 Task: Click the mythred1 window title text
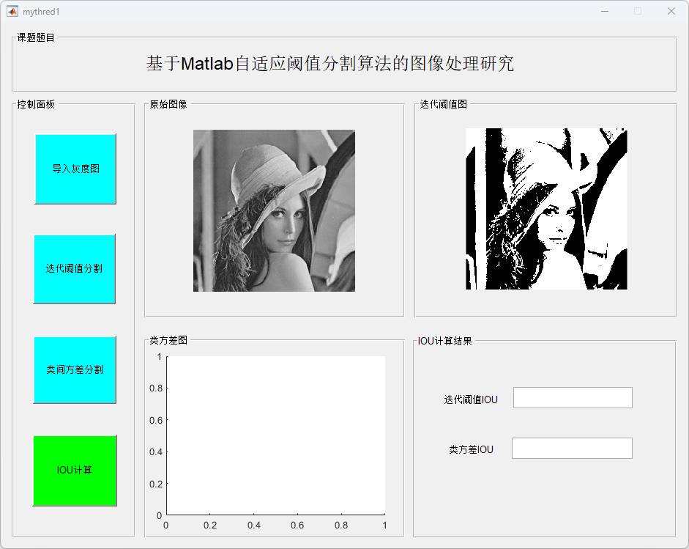tap(41, 12)
